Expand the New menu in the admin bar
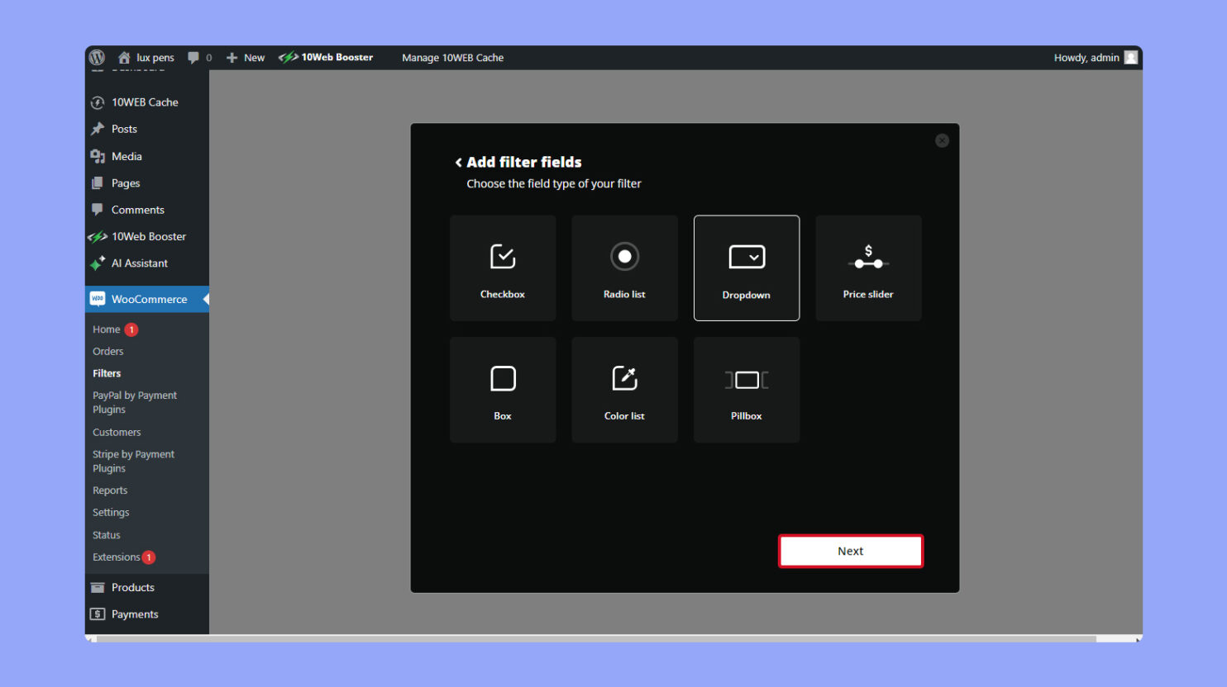Viewport: 1227px width, 687px height. [x=245, y=57]
